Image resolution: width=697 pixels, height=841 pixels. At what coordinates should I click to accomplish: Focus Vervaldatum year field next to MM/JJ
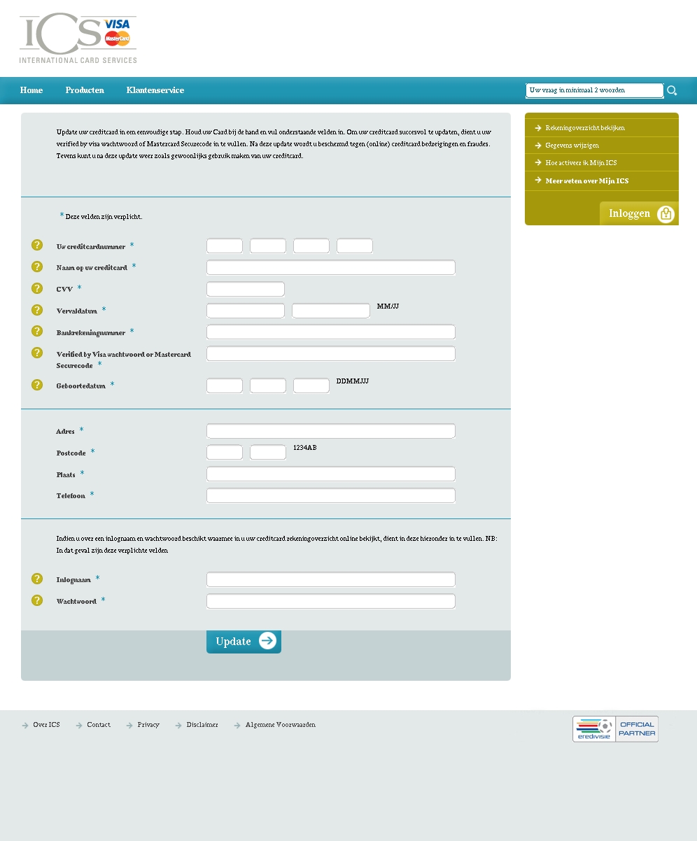pyautogui.click(x=331, y=311)
